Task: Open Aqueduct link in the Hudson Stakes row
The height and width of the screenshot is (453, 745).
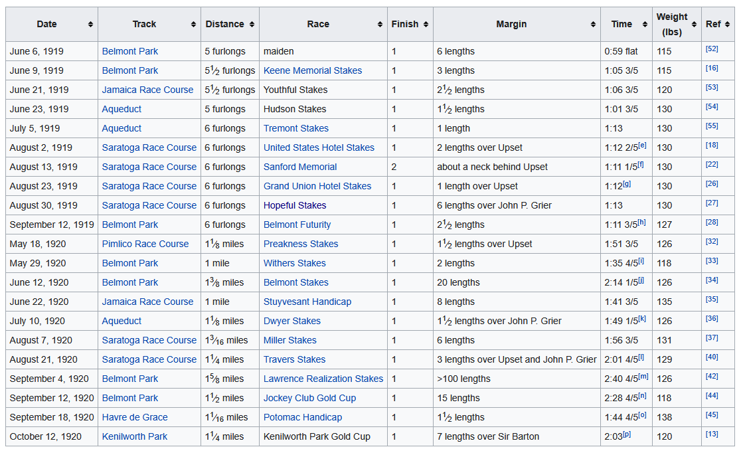Action: (122, 109)
